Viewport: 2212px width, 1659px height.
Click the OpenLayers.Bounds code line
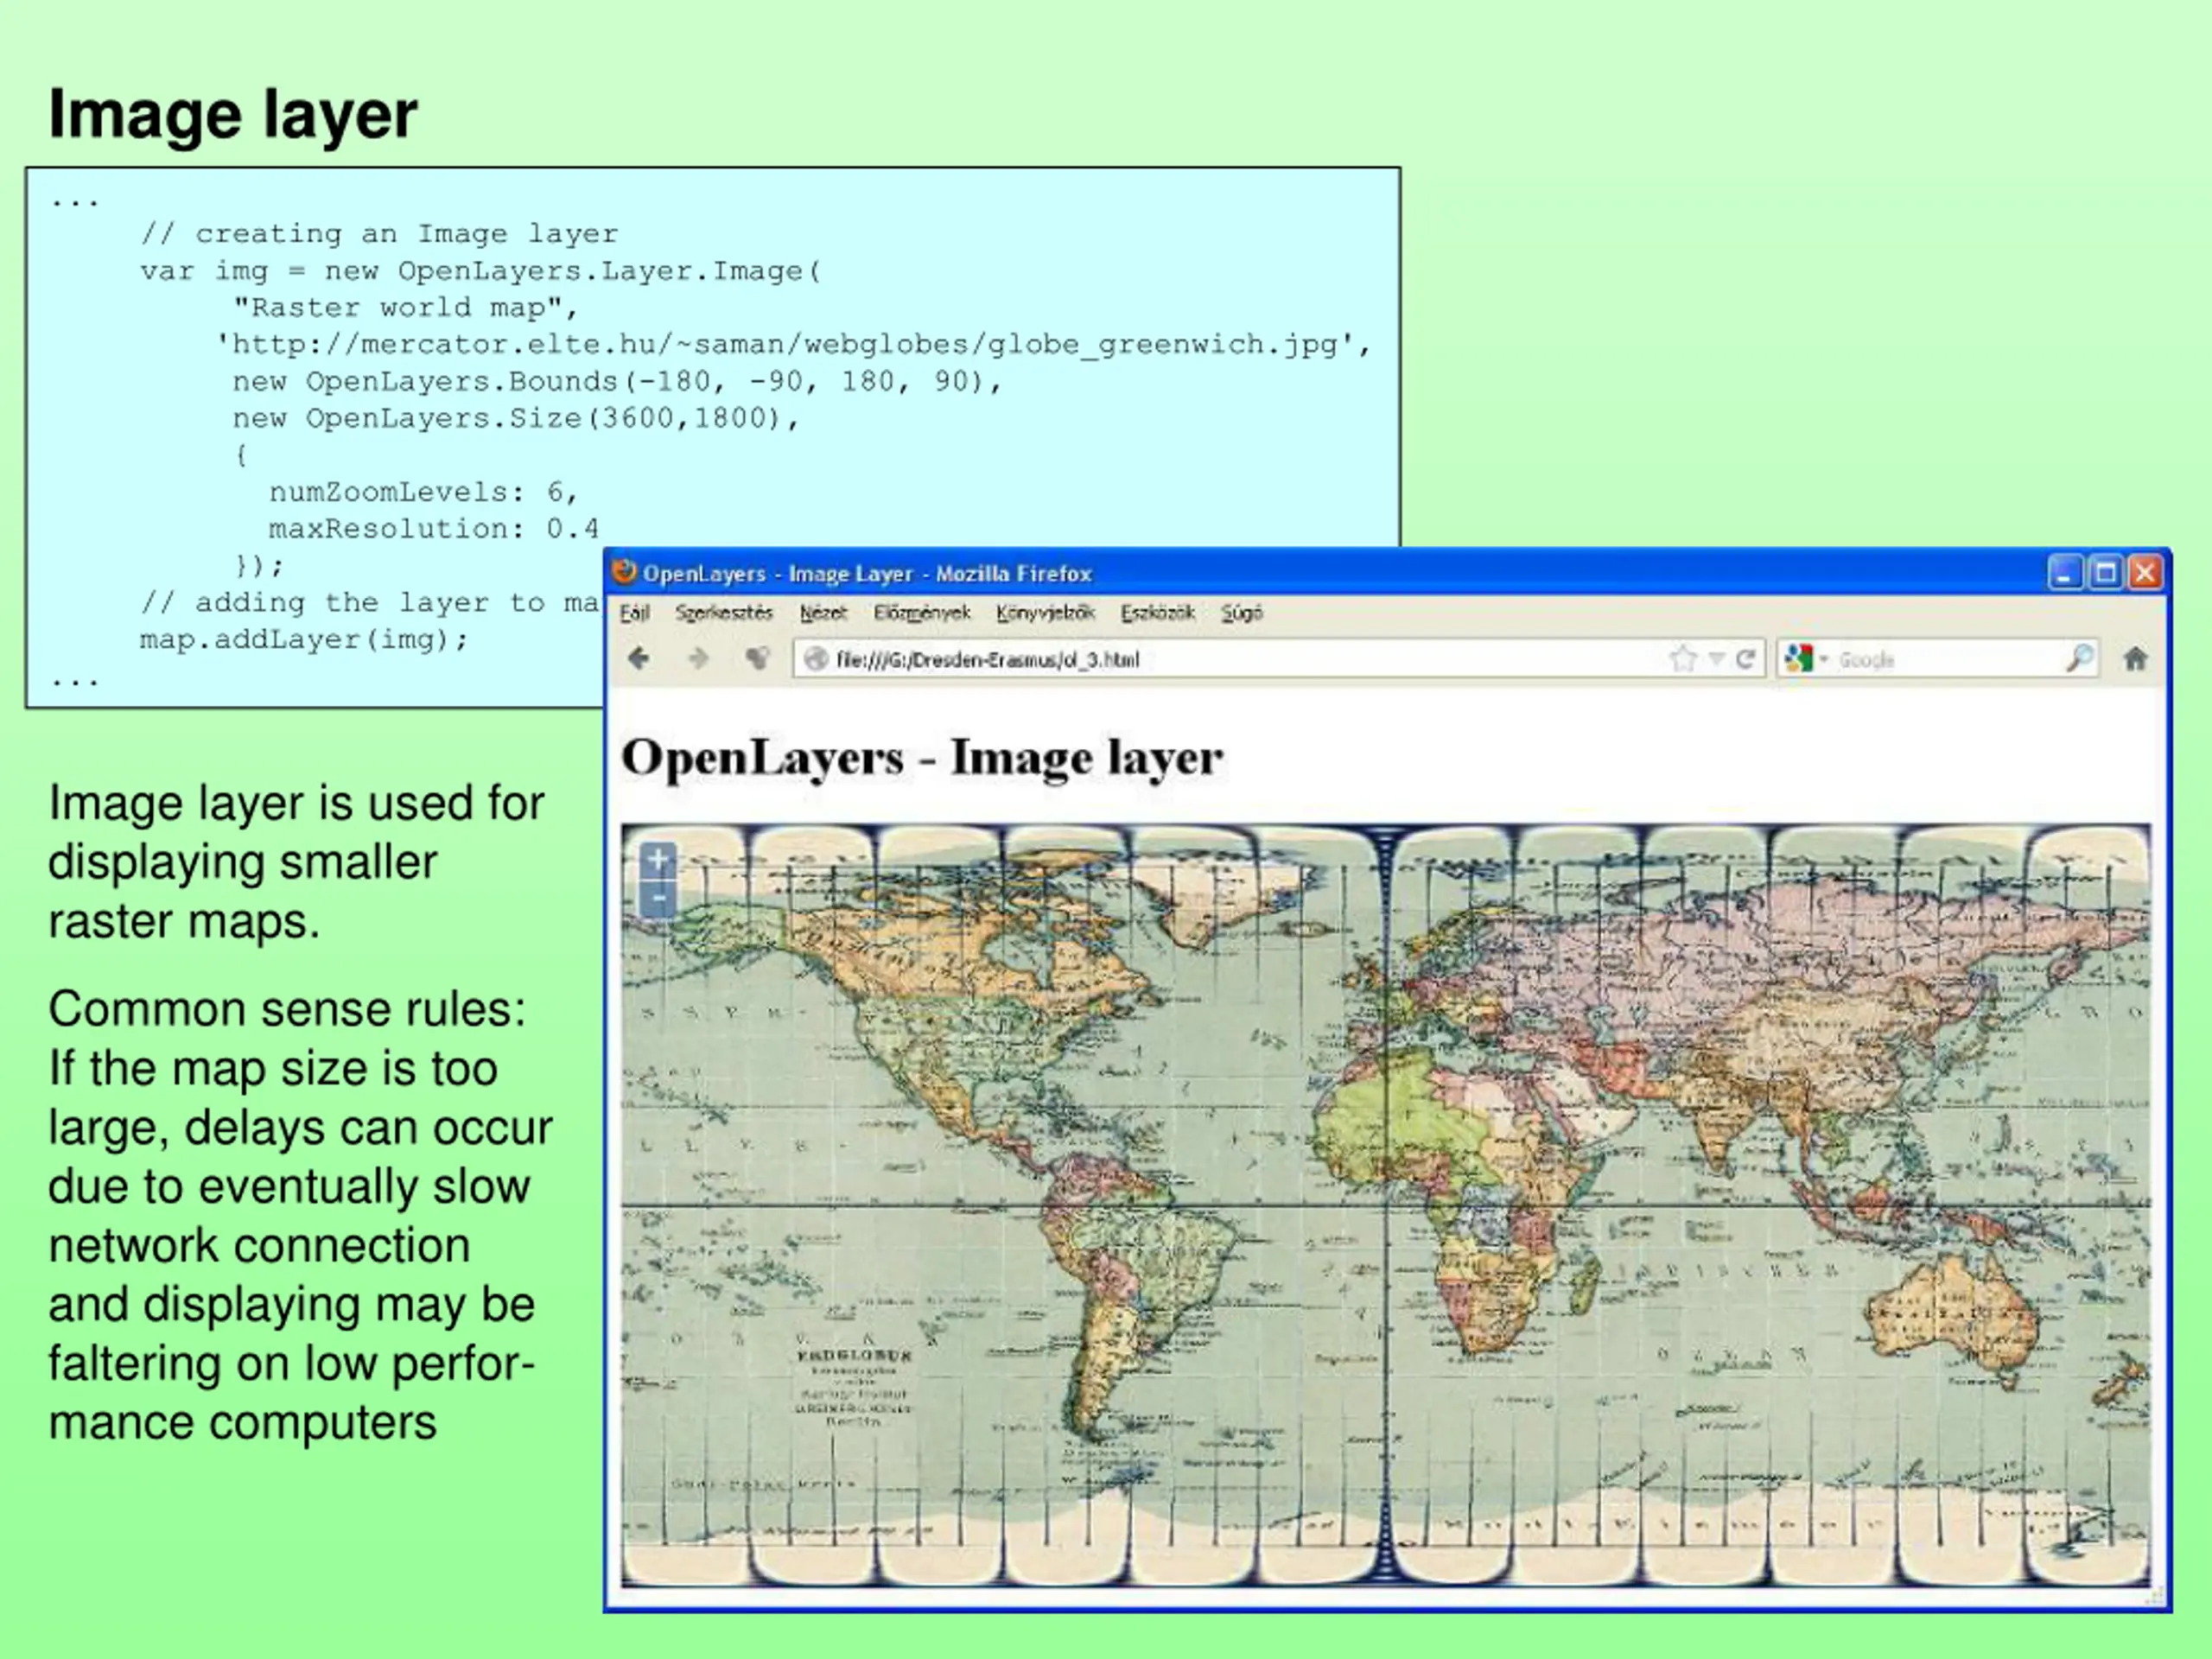click(617, 382)
